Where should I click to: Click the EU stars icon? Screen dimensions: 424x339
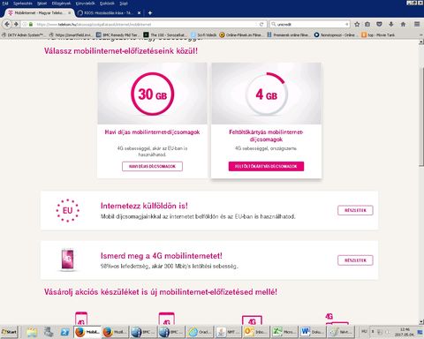coord(68,210)
